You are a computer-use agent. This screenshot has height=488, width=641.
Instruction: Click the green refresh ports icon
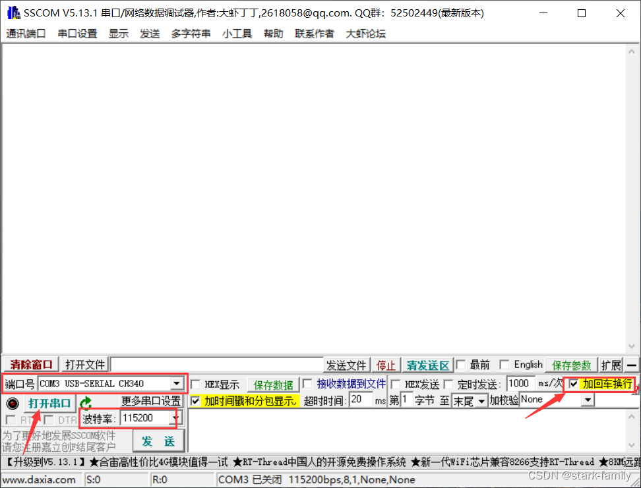[85, 402]
